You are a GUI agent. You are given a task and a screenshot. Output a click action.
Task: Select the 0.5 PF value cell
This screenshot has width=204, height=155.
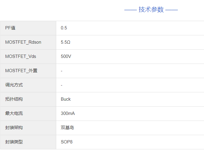[x=64, y=28]
